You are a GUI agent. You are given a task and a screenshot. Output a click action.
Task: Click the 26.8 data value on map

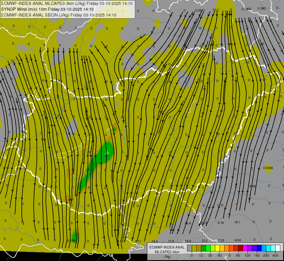click(204, 223)
